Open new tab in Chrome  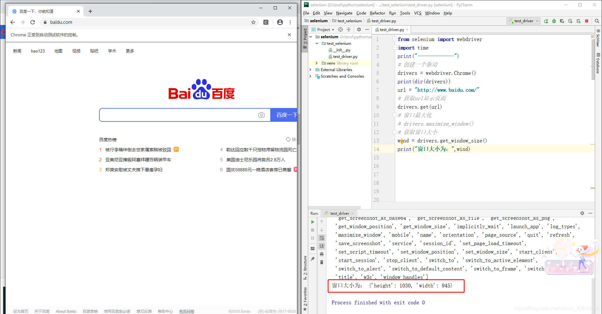90,11
